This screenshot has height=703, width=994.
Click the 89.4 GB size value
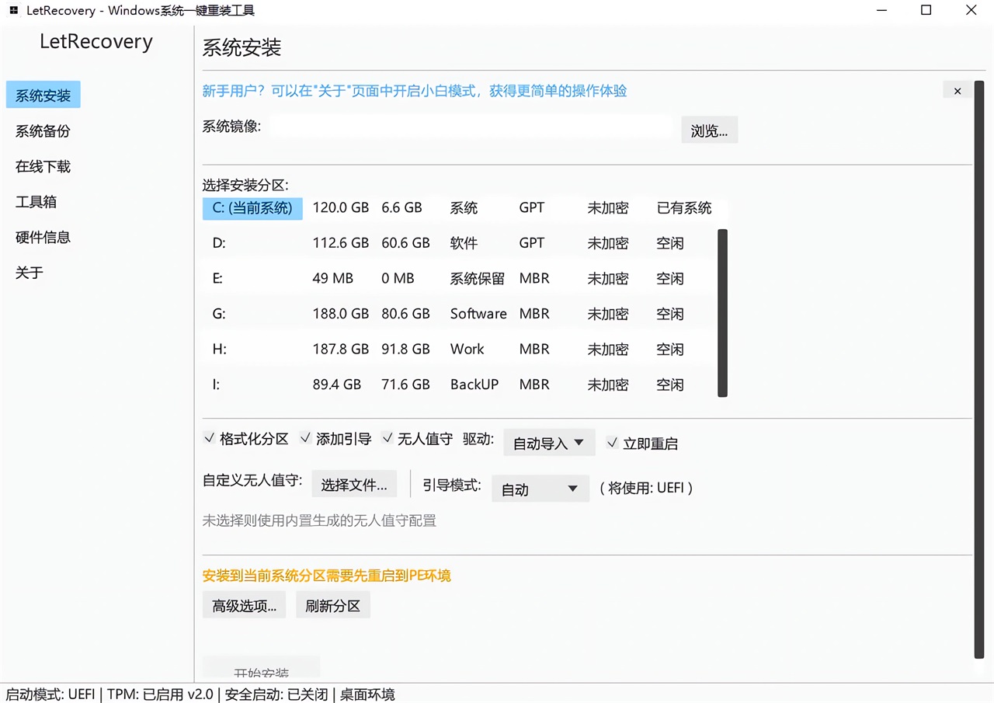point(337,385)
